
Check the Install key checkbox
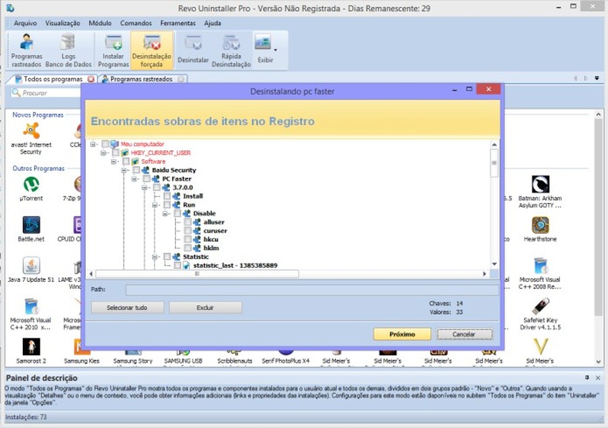167,196
